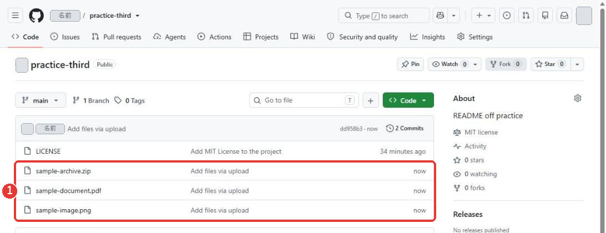Open the user avatar menu
The height and width of the screenshot is (233, 606).
point(584,16)
